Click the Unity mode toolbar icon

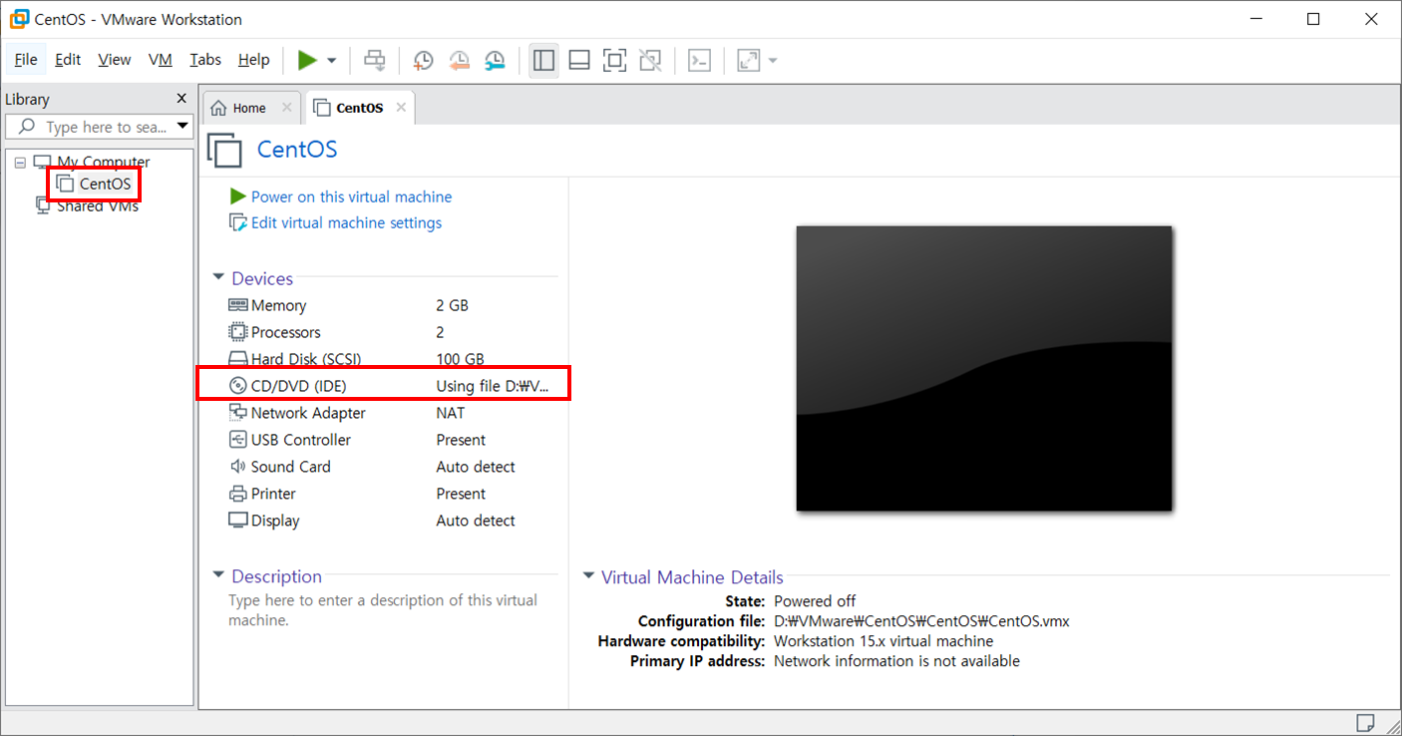coord(650,61)
